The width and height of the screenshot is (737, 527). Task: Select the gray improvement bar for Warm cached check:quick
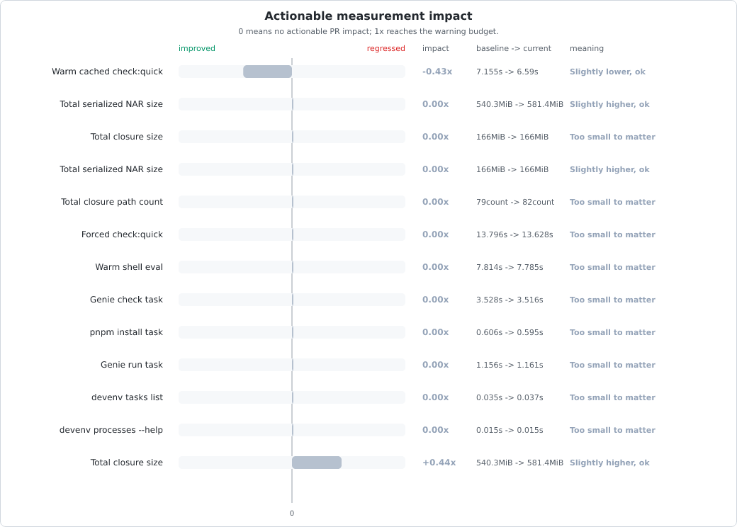(x=267, y=72)
